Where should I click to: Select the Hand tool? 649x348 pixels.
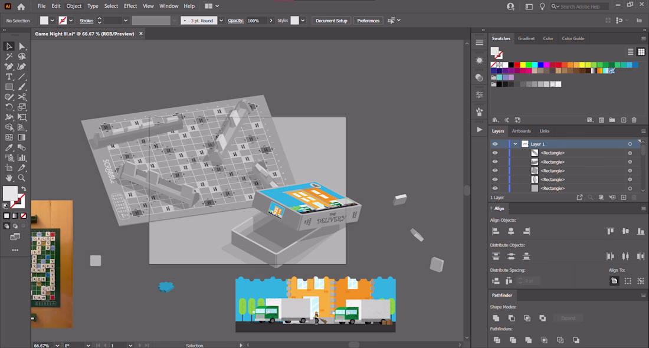point(9,178)
